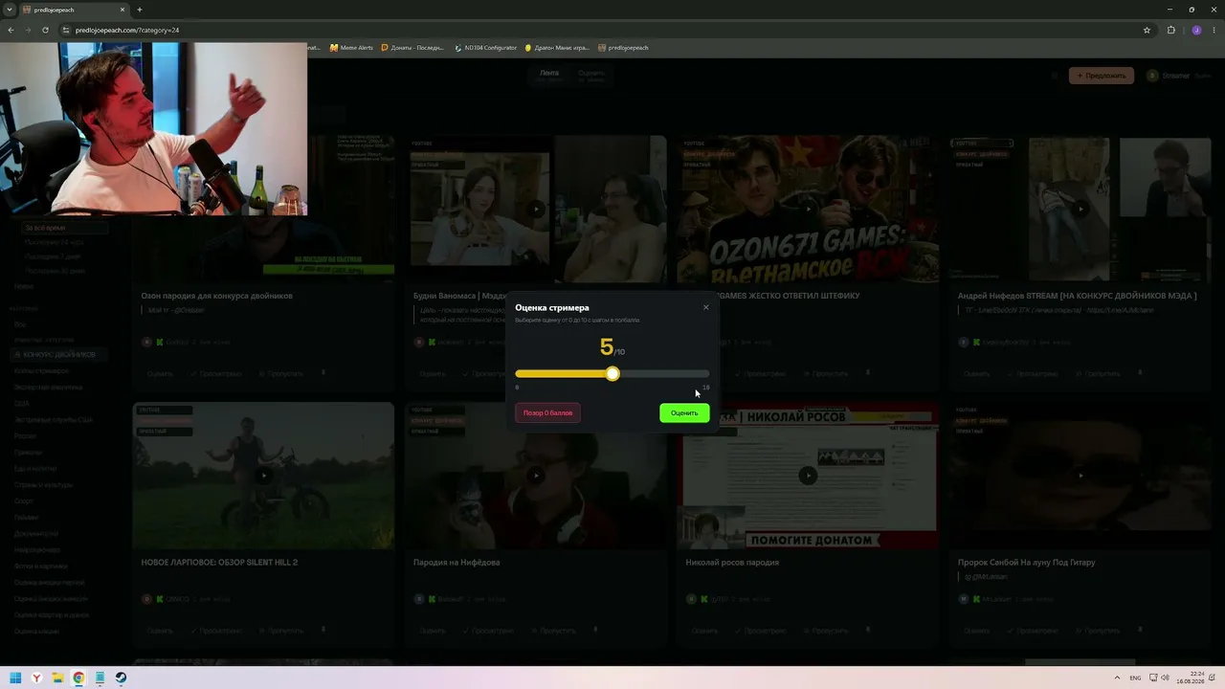The width and height of the screenshot is (1225, 689).
Task: Open the Меме Alerts bookmark
Action: pyautogui.click(x=351, y=47)
